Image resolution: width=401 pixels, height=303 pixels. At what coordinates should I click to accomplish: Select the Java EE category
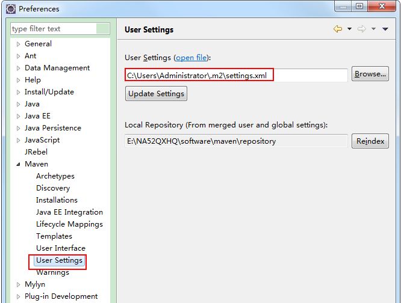tap(37, 115)
